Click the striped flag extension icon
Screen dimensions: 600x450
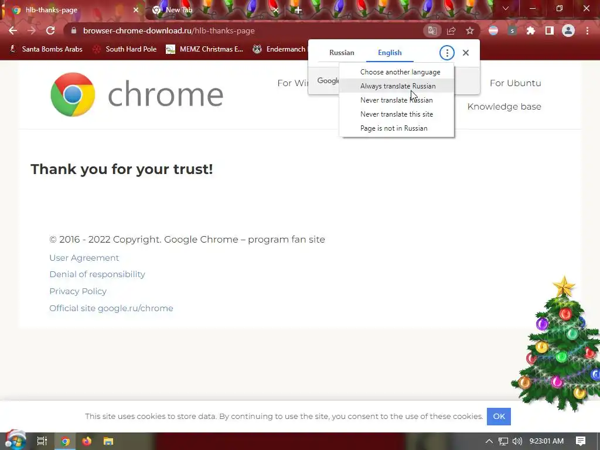click(x=493, y=30)
